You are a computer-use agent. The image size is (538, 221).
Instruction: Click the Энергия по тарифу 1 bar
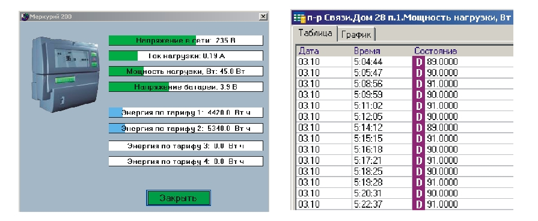tap(186, 112)
